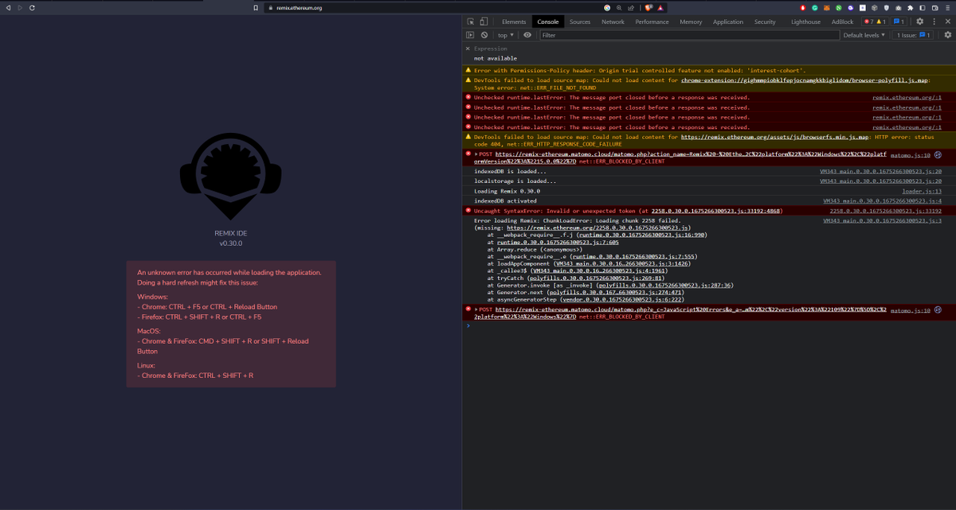Open DevTools customize three-dot menu

click(934, 21)
